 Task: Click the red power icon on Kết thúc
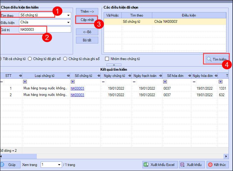pyautogui.click(x=210, y=165)
